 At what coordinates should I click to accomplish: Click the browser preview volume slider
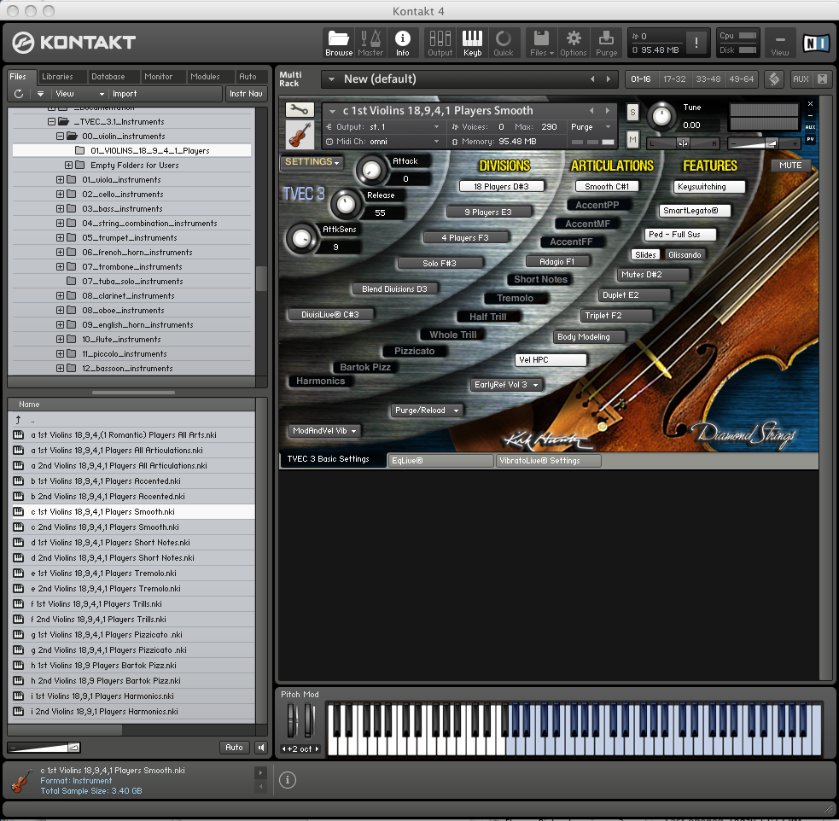pyautogui.click(x=45, y=748)
